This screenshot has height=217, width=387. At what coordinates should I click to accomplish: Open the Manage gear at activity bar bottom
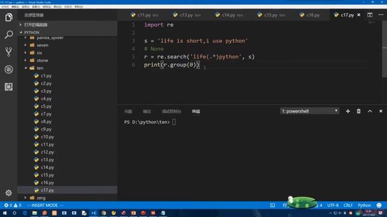coord(8,193)
